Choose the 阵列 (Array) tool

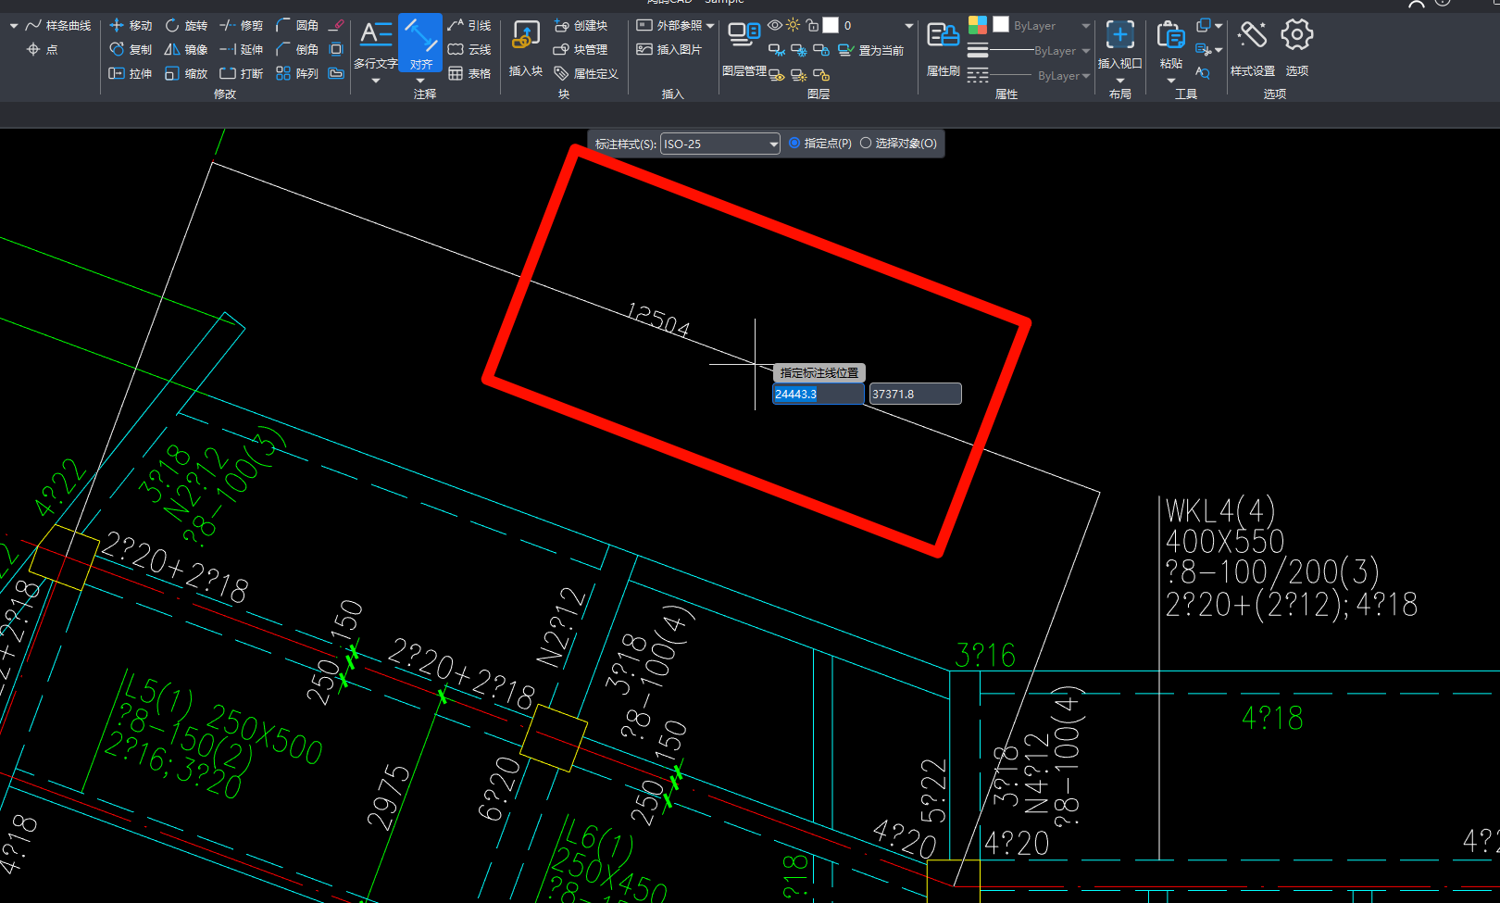coord(296,73)
